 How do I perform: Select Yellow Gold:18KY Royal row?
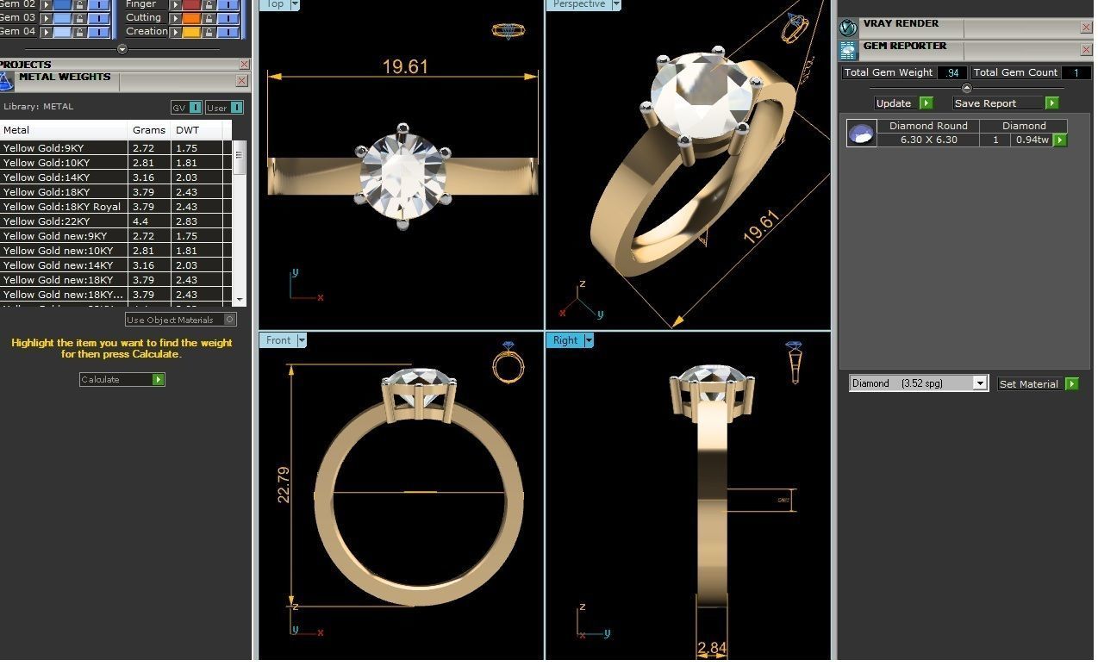116,207
